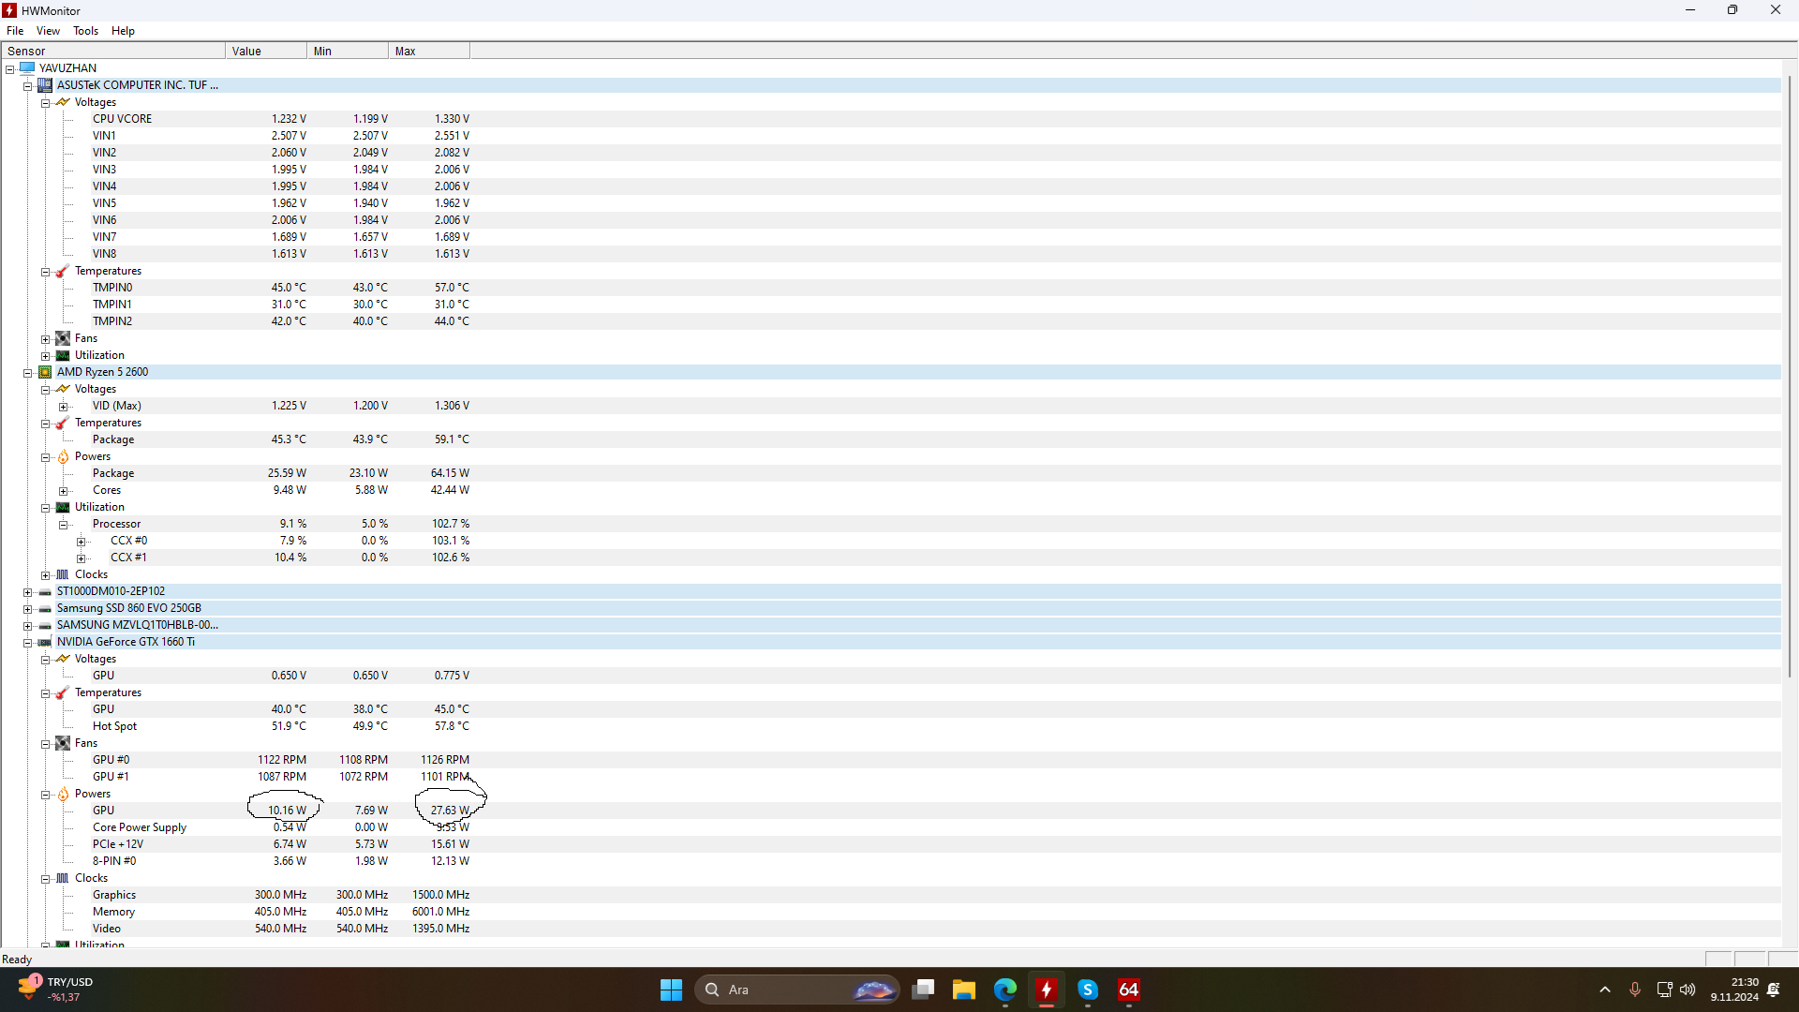The width and height of the screenshot is (1799, 1012).
Task: Open File Explorer from the taskbar
Action: (x=964, y=990)
